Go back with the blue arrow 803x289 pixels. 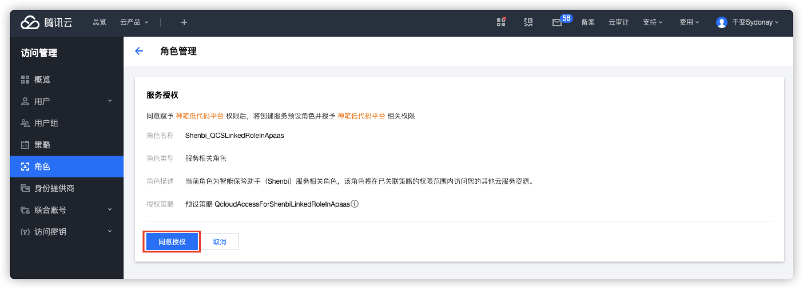139,51
